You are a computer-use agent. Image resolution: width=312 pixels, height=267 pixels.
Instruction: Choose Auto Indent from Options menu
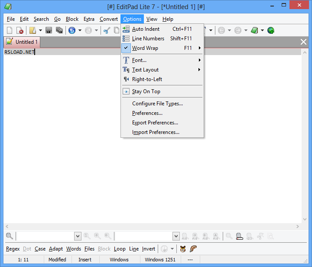click(162, 29)
